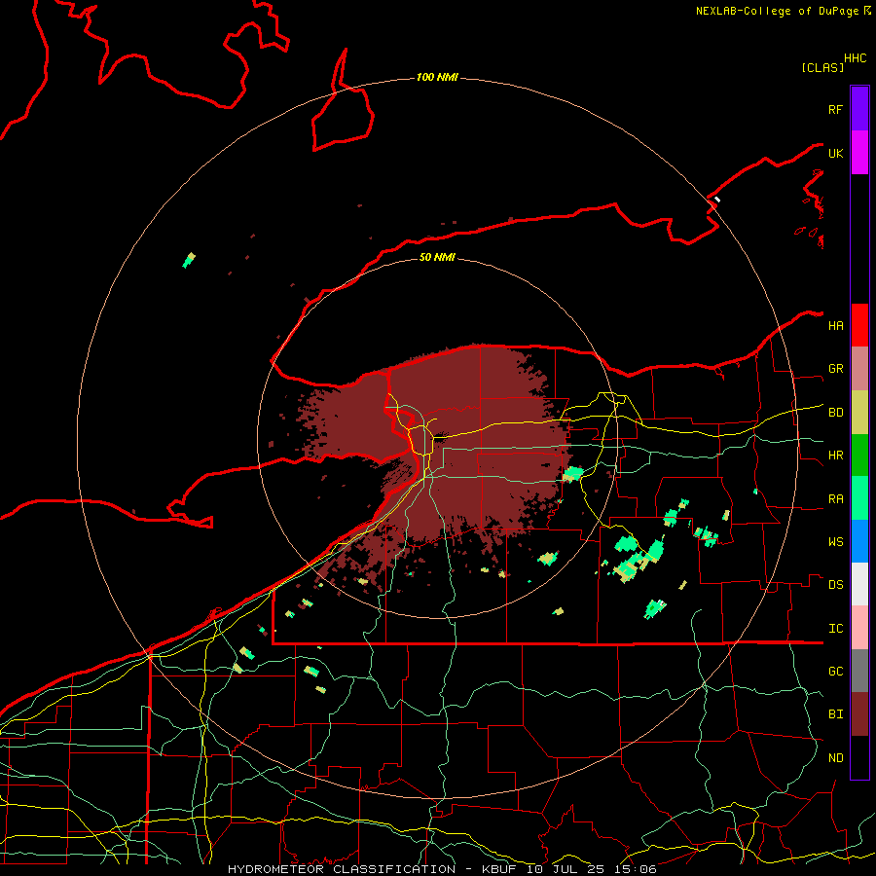Viewport: 876px width, 876px height.
Task: Click the 100 NMI range ring label
Action: (x=437, y=77)
